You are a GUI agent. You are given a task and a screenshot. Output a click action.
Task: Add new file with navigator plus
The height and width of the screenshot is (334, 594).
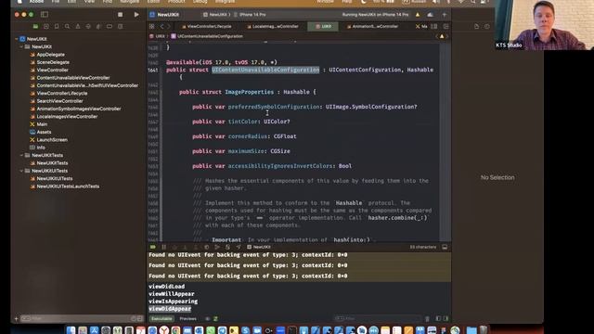coord(16,319)
